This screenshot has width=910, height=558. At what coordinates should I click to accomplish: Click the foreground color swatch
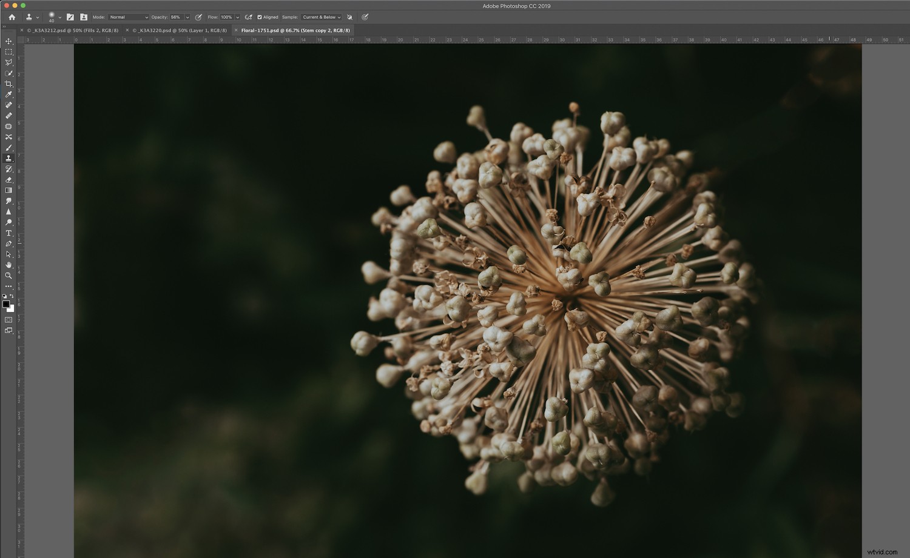[6, 304]
